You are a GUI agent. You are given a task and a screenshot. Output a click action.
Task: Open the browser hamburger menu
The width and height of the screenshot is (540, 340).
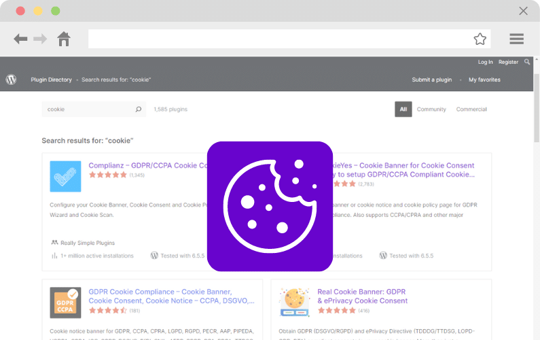[x=517, y=39]
